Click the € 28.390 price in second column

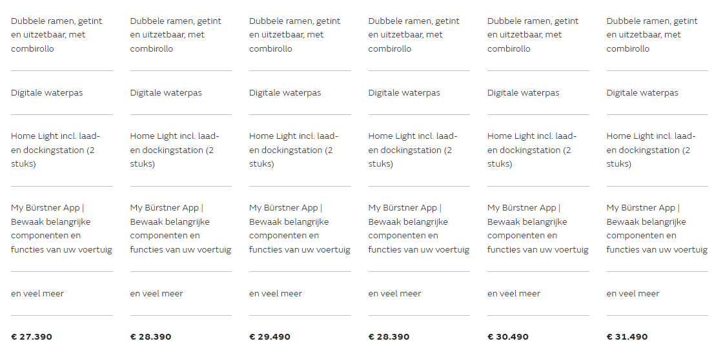(x=150, y=337)
